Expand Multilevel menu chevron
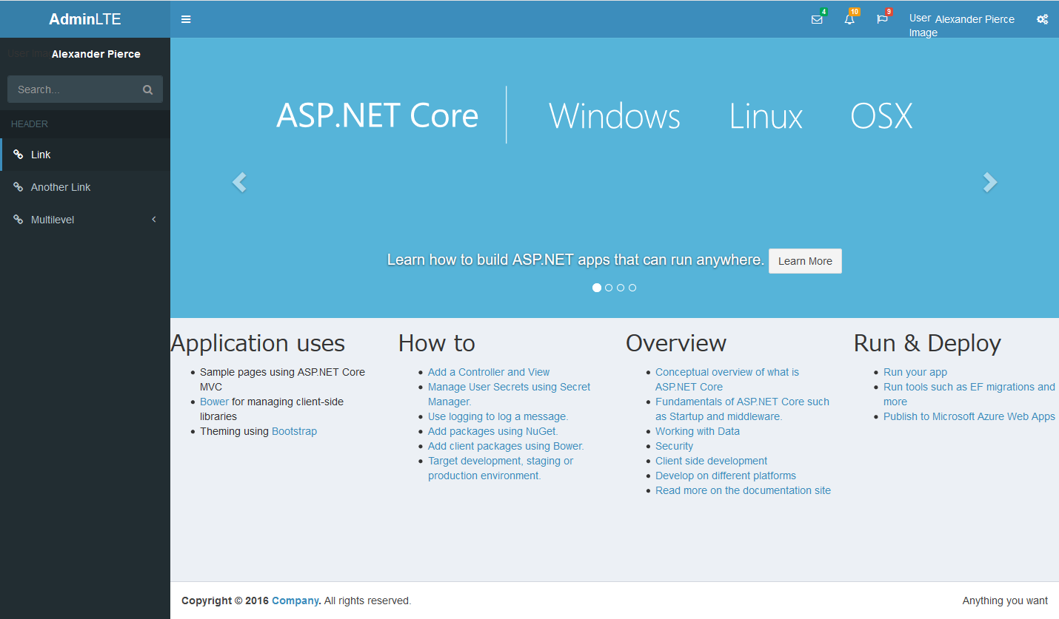1059x619 pixels. click(x=154, y=220)
